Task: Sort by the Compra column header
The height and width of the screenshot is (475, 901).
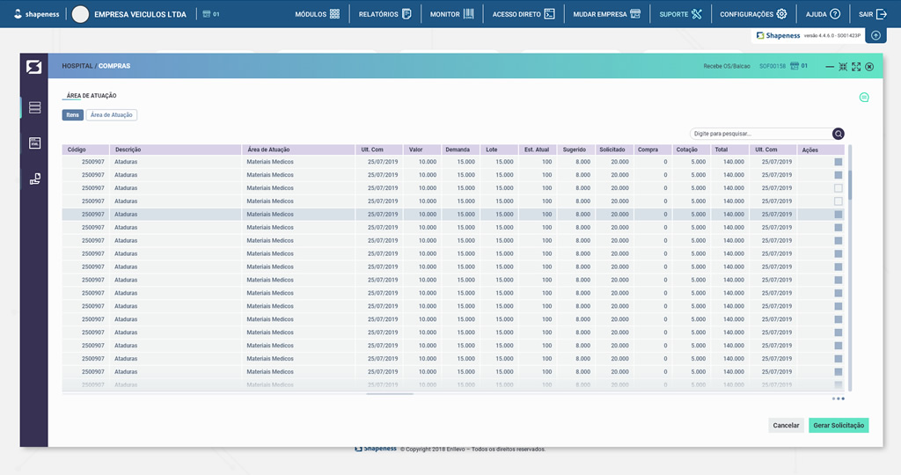Action: (x=653, y=150)
